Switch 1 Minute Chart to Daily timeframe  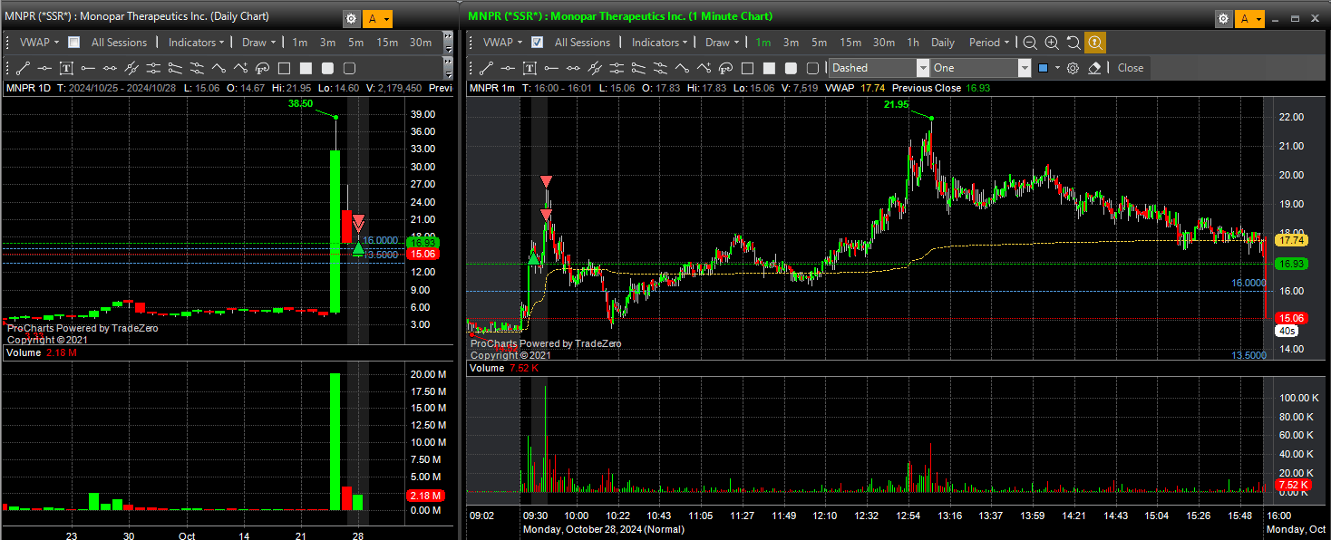[x=943, y=43]
